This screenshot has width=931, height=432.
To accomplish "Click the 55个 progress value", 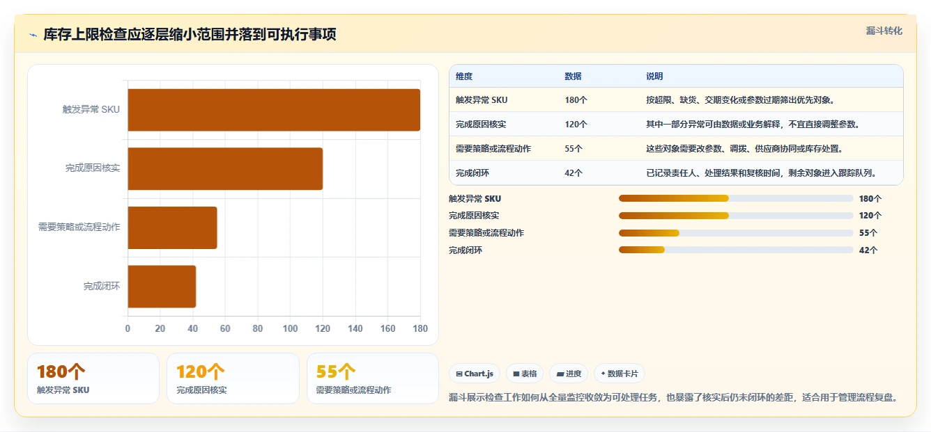I will (868, 233).
